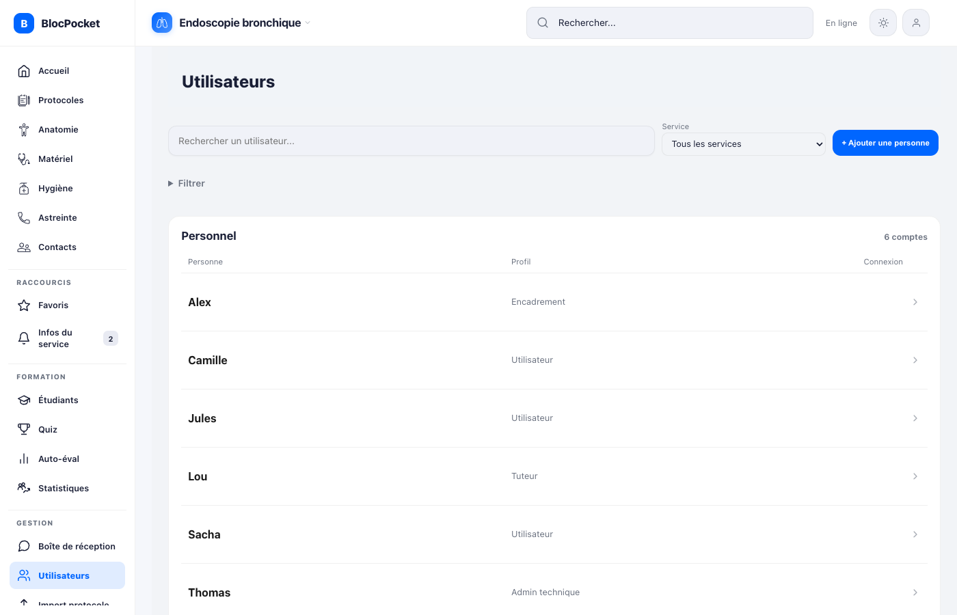The width and height of the screenshot is (957, 615).
Task: Open Camille row chevron
Action: [915, 360]
